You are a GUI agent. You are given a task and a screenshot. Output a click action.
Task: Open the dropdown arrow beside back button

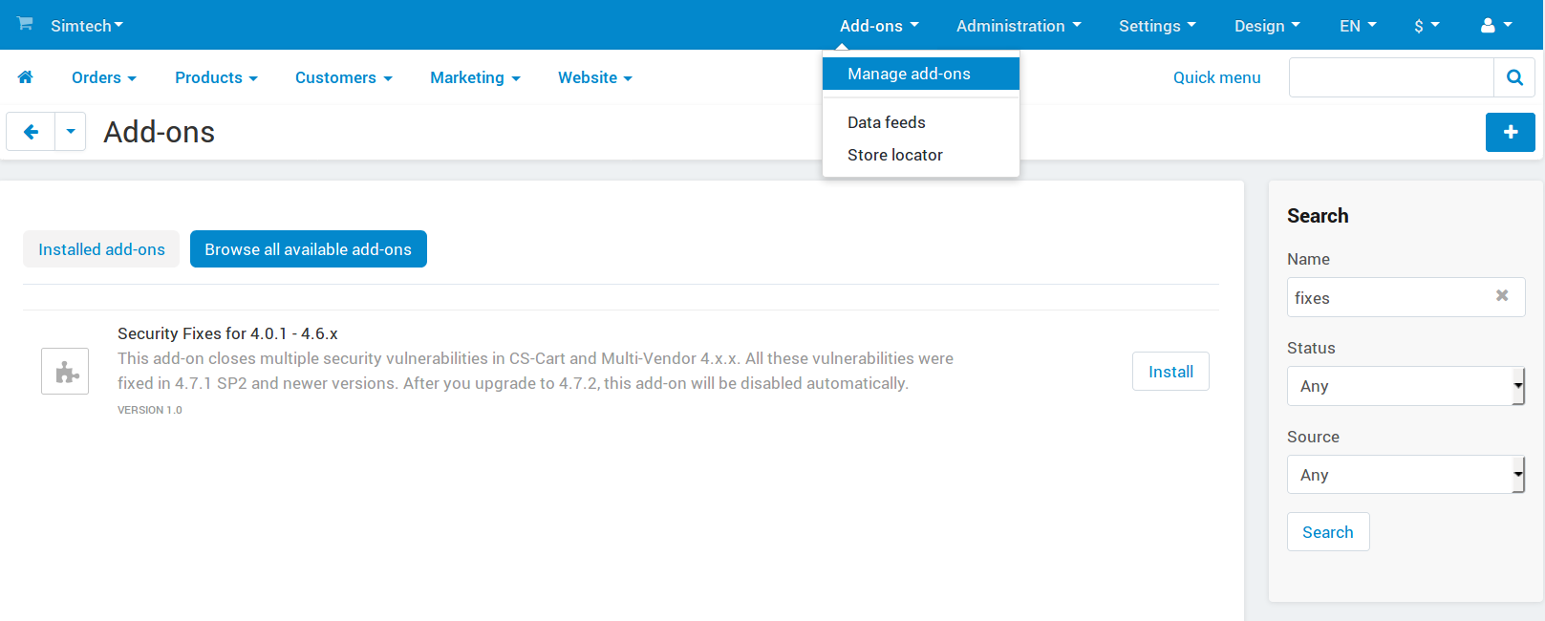(71, 132)
